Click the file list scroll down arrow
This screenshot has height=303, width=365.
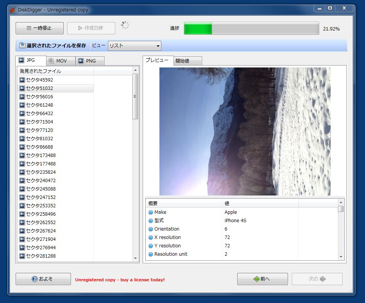(x=135, y=258)
